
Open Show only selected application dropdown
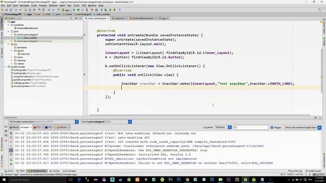[303, 128]
